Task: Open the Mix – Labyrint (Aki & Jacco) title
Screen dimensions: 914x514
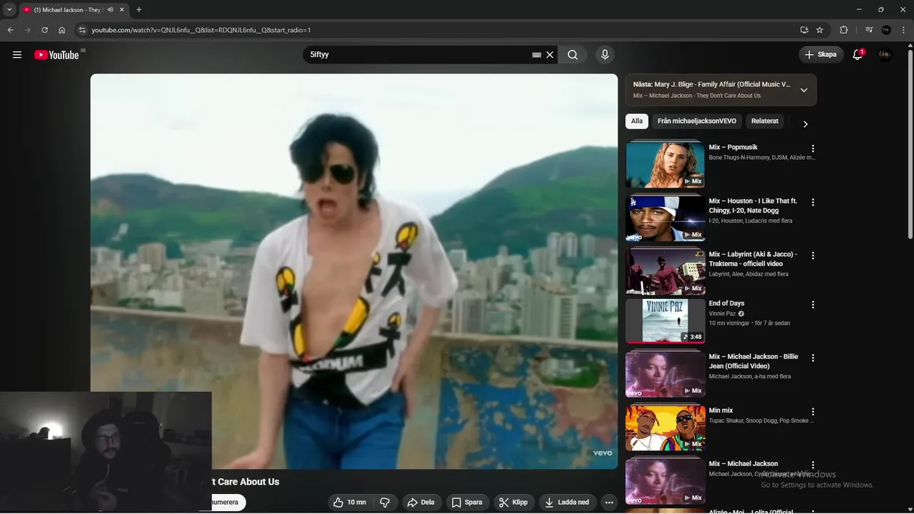Action: [753, 259]
